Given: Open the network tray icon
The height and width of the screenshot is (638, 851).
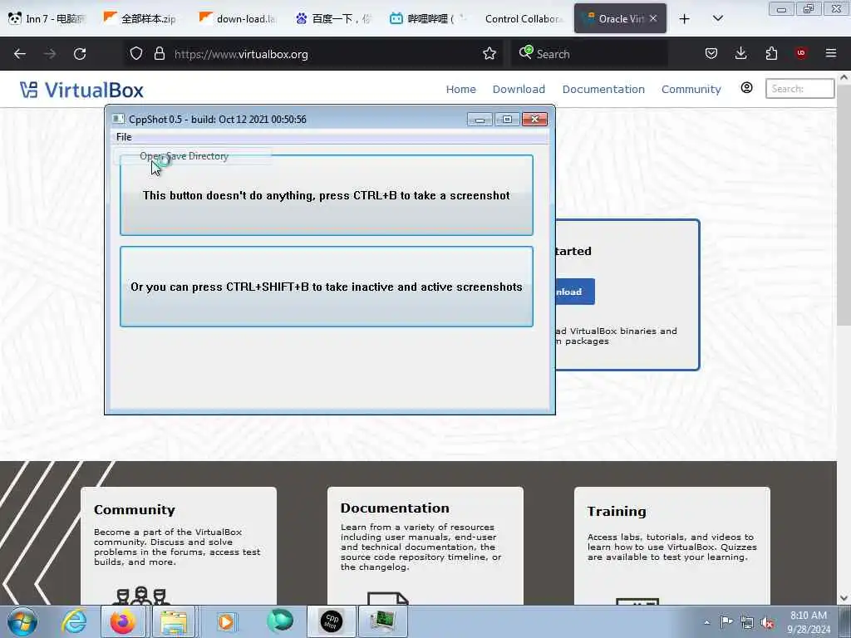Looking at the screenshot, I should pos(747,623).
